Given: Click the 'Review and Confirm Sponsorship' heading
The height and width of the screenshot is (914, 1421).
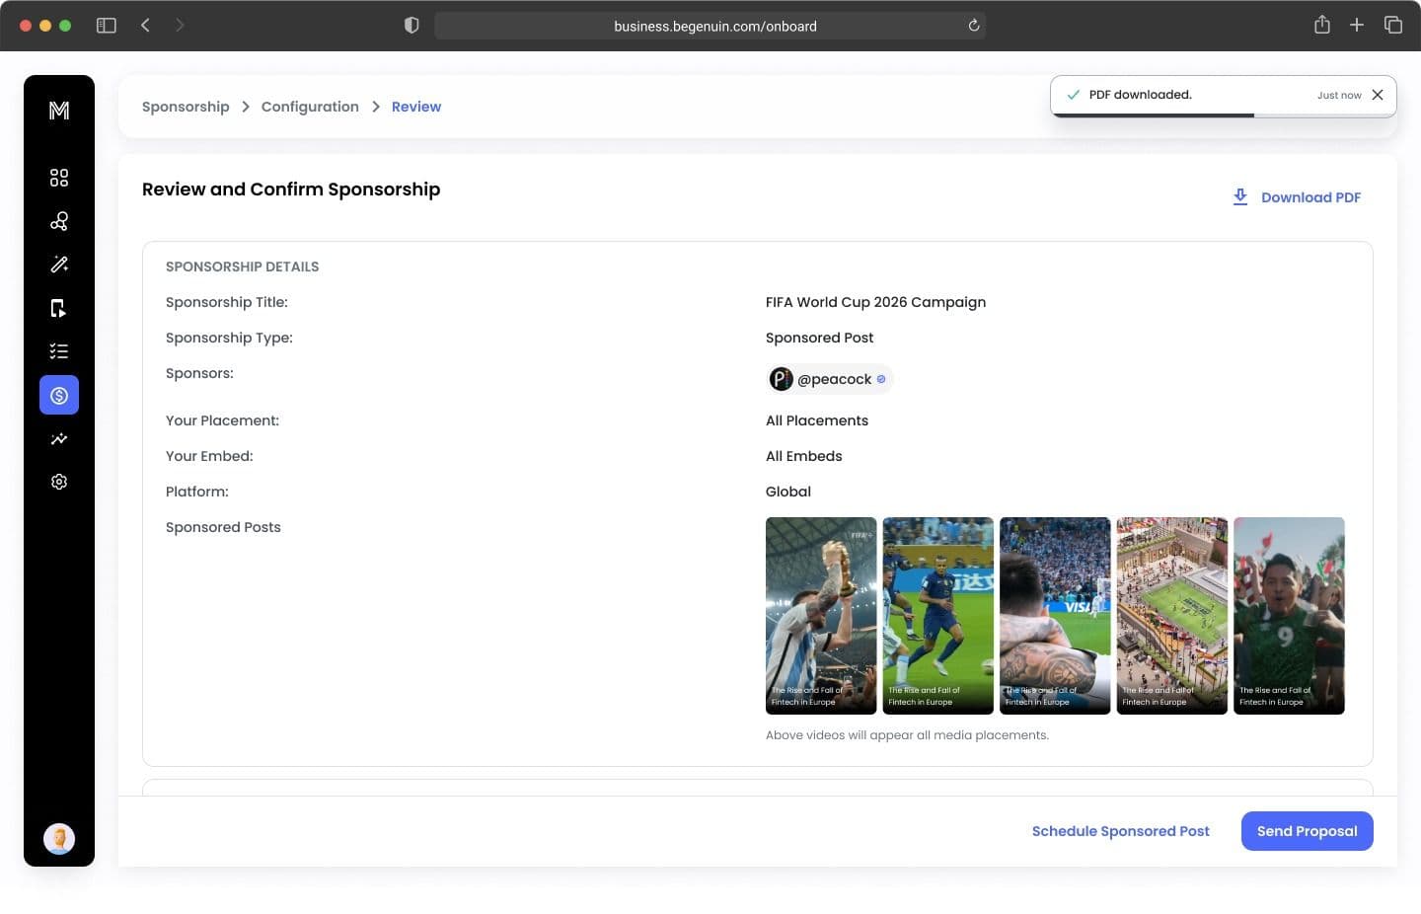Looking at the screenshot, I should click(x=291, y=190).
